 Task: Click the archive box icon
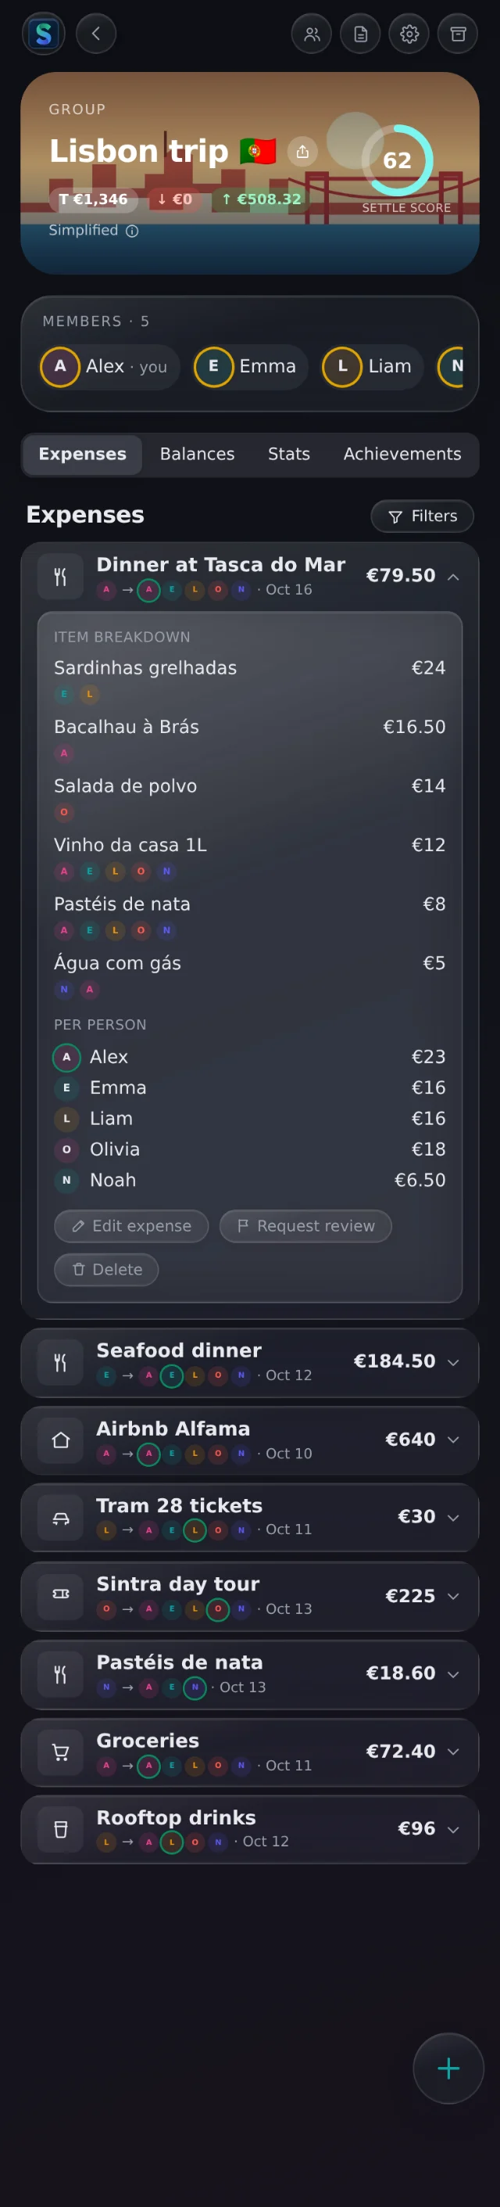[x=458, y=34]
